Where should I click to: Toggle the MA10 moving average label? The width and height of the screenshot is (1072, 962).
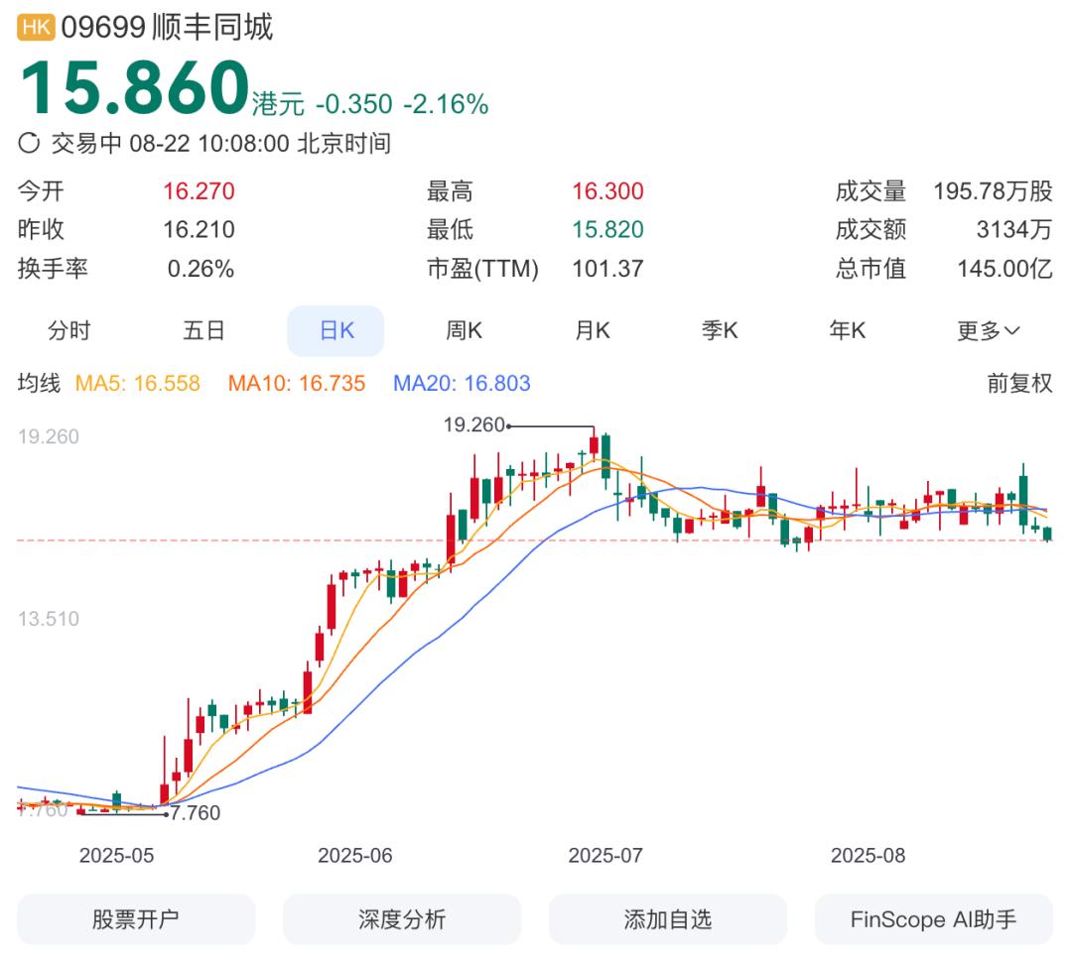(x=297, y=383)
